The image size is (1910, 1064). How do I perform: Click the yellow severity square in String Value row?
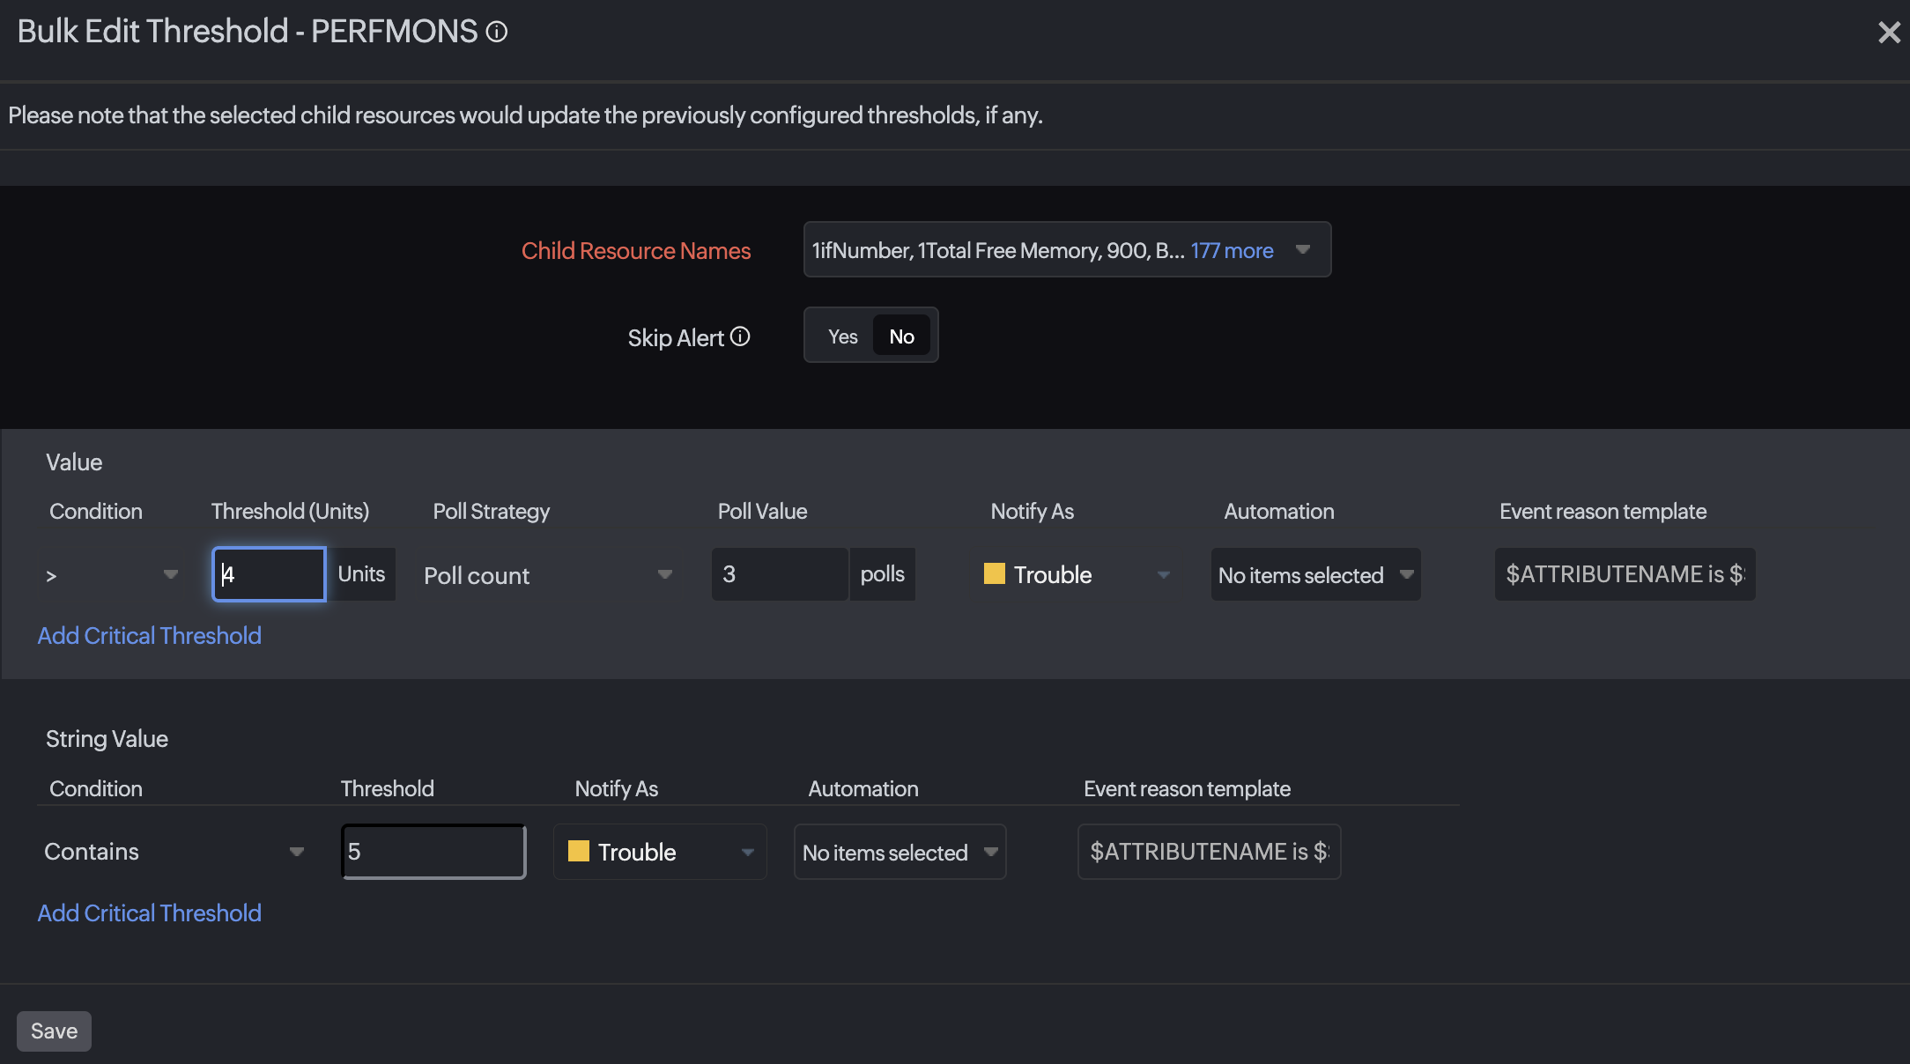point(579,852)
